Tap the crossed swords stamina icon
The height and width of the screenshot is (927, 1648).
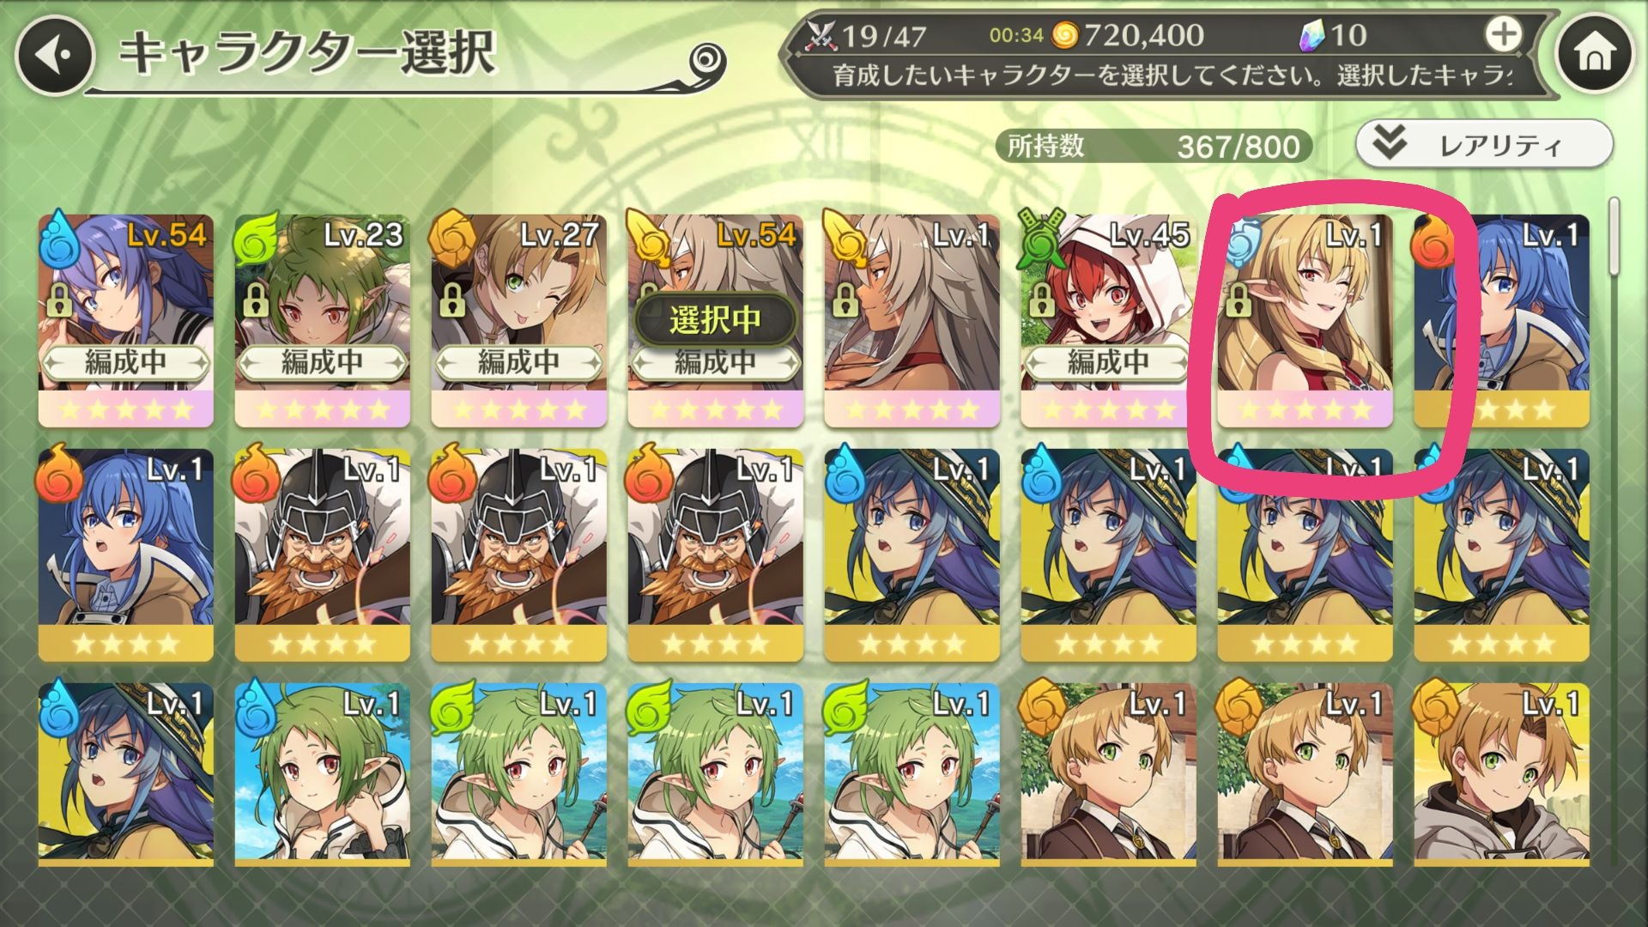821,36
